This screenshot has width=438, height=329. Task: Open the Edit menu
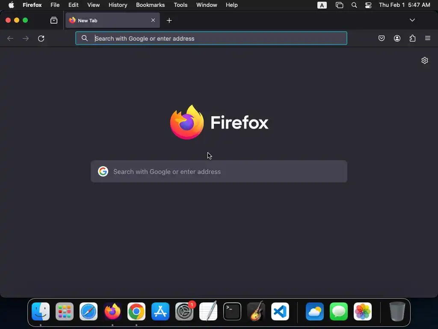74,5
